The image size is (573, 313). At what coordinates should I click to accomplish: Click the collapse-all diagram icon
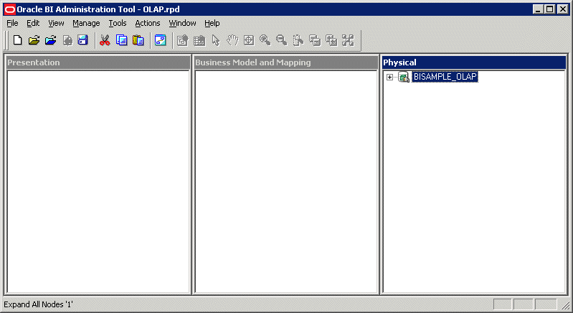coord(315,40)
